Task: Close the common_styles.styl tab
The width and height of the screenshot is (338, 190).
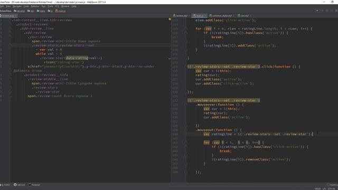Action: tap(233, 16)
